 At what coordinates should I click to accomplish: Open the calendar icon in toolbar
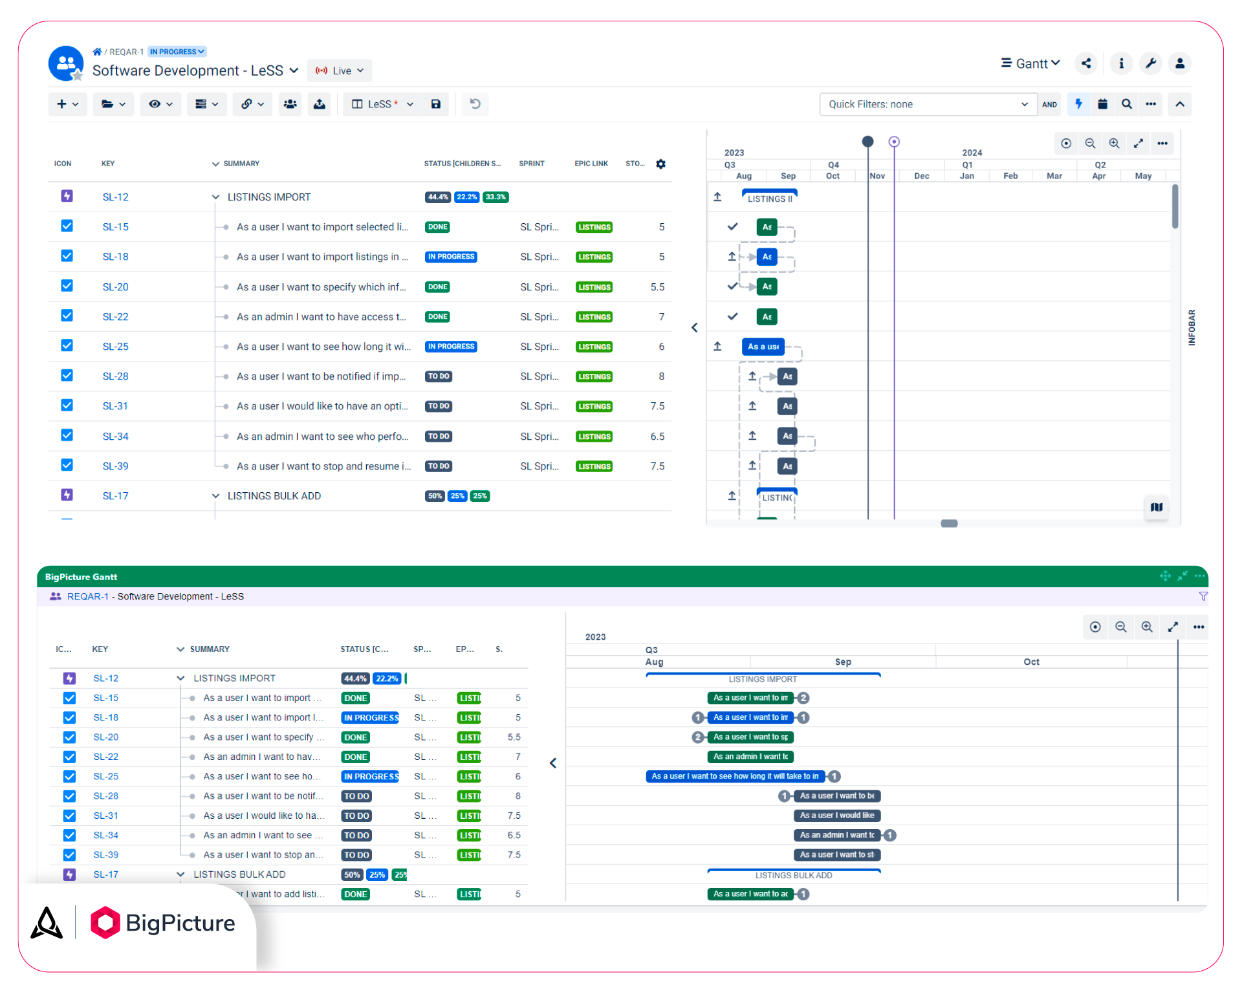coord(1103,104)
